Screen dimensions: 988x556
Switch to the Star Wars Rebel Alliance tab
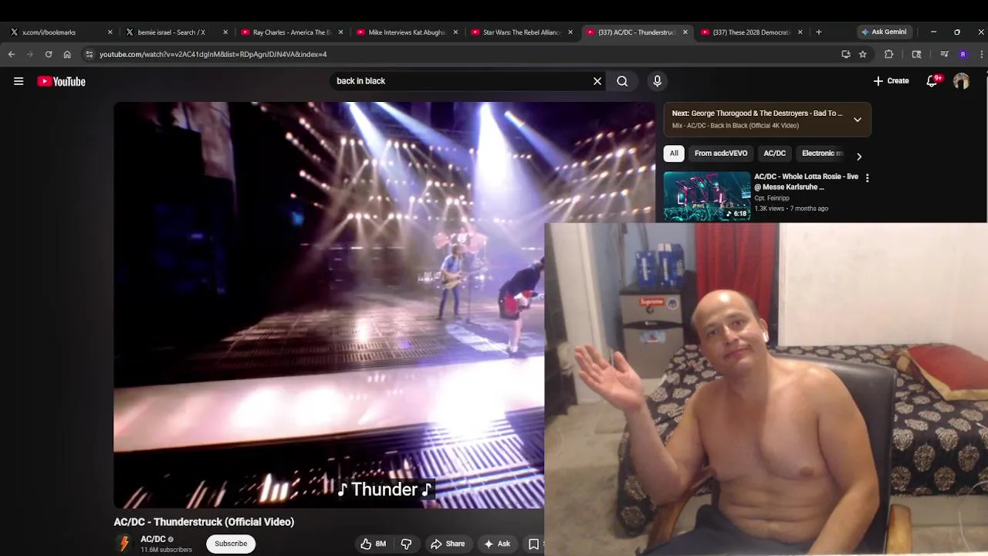[x=522, y=32]
